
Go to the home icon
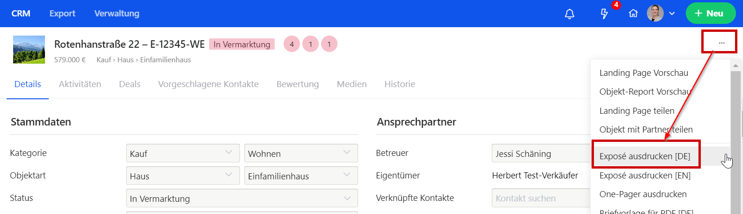(633, 14)
